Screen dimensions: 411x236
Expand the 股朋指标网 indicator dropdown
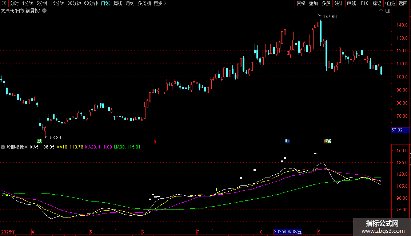(x=3, y=147)
